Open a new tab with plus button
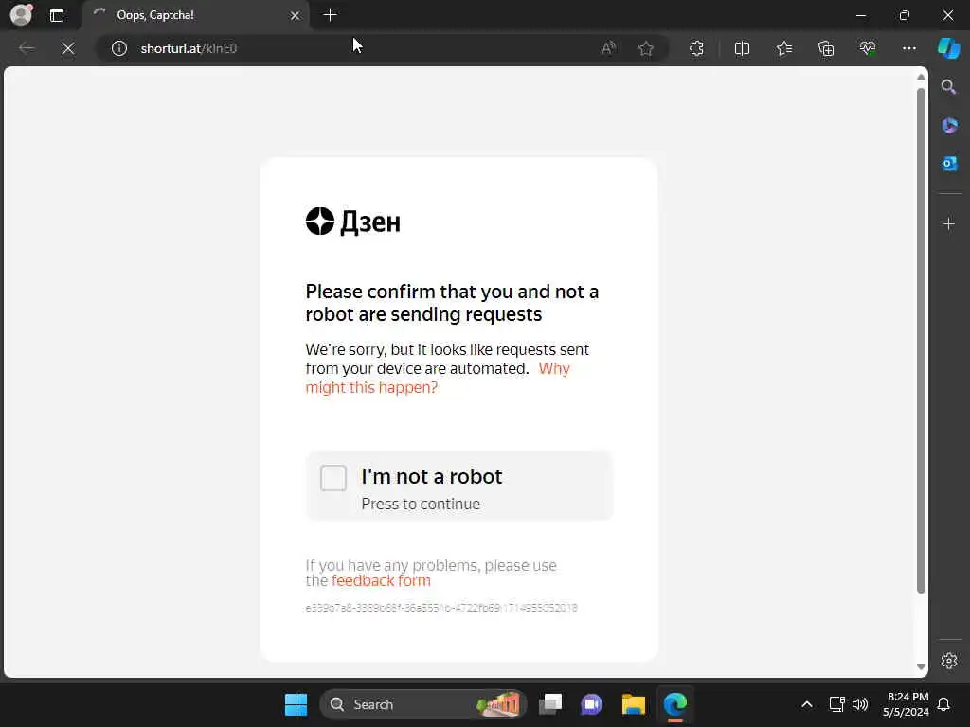 click(331, 15)
